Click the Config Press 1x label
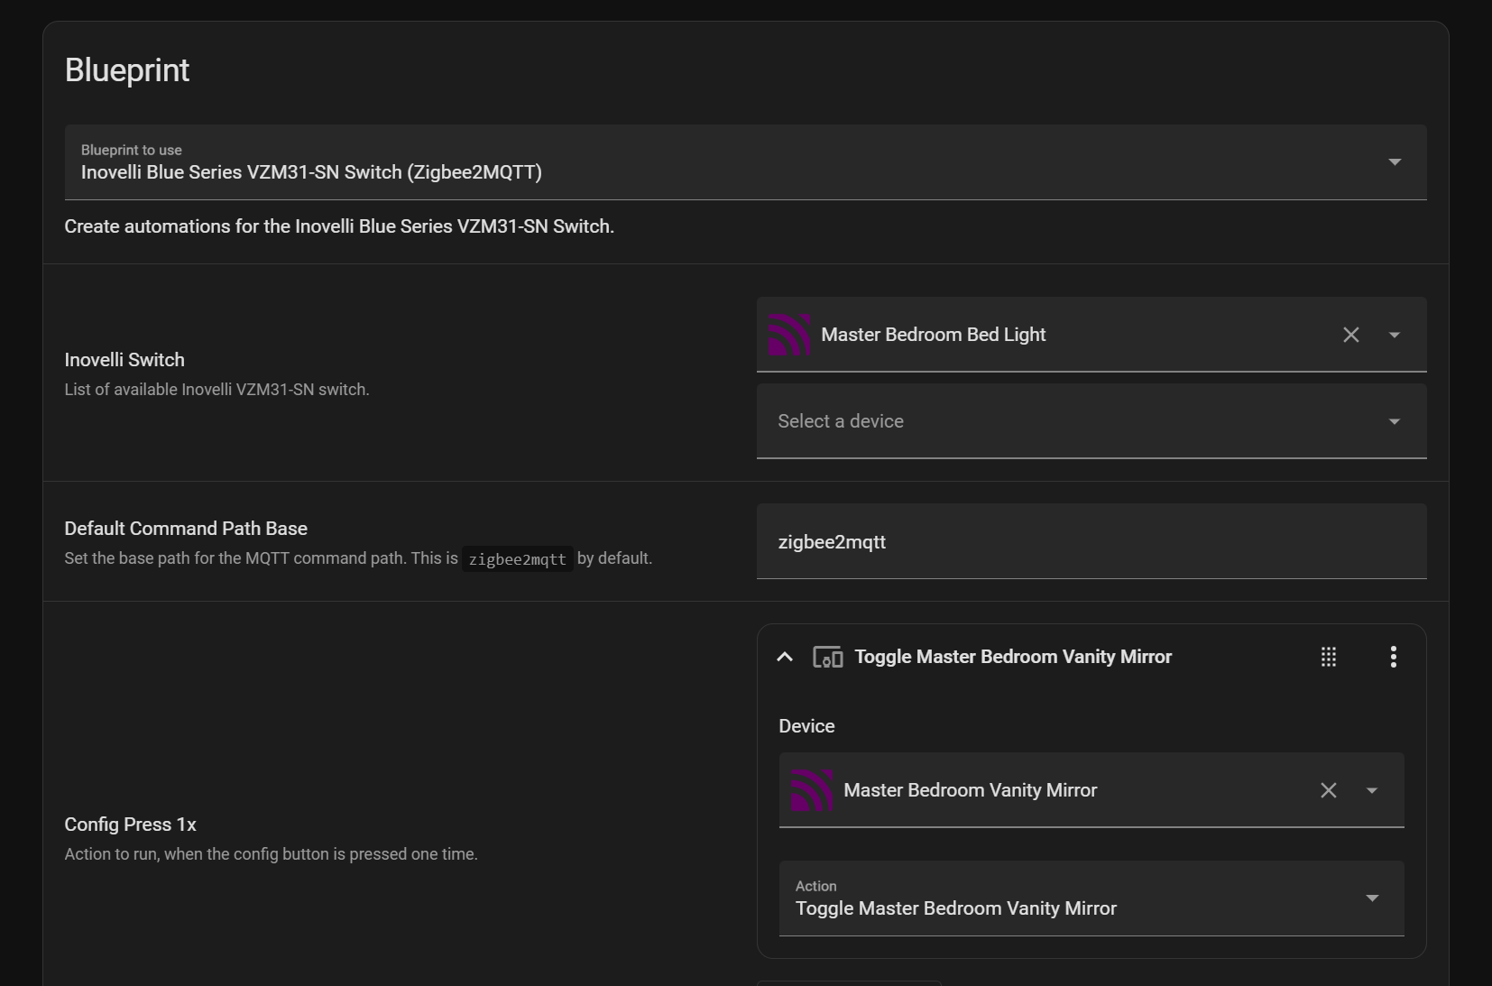 (x=130, y=825)
